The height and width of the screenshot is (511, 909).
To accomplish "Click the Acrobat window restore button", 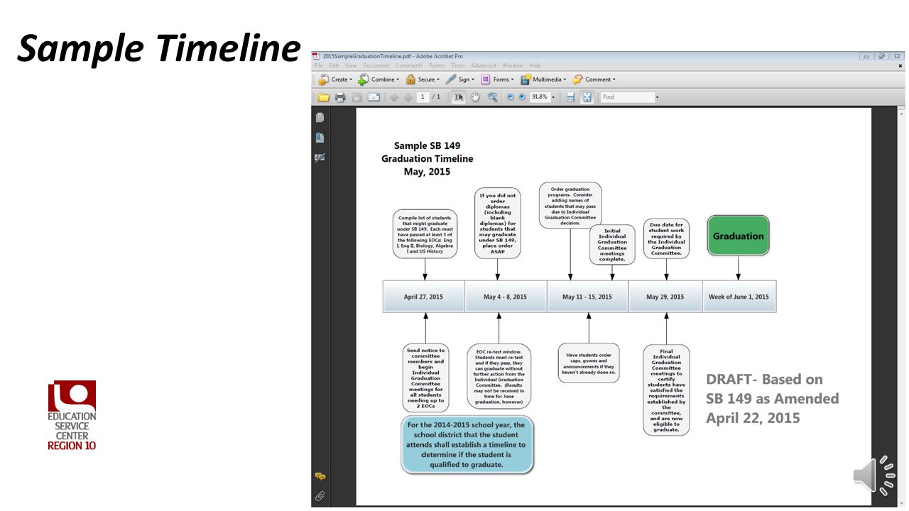I will point(882,56).
